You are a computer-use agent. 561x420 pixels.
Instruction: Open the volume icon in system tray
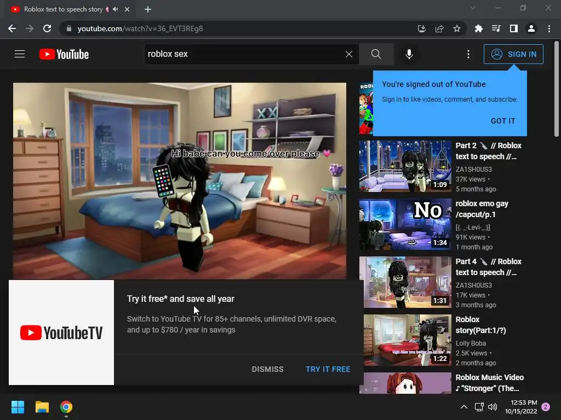pyautogui.click(x=493, y=407)
